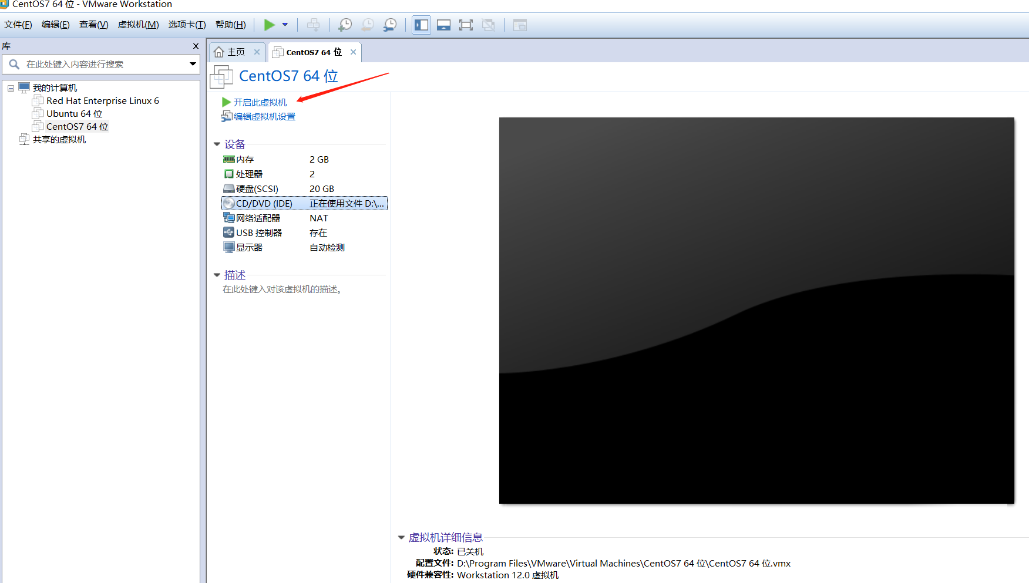1029x583 pixels.
Task: Select the 内存 memory device row
Action: click(304, 160)
